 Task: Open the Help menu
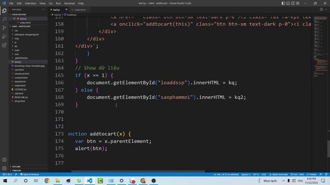(81, 4)
